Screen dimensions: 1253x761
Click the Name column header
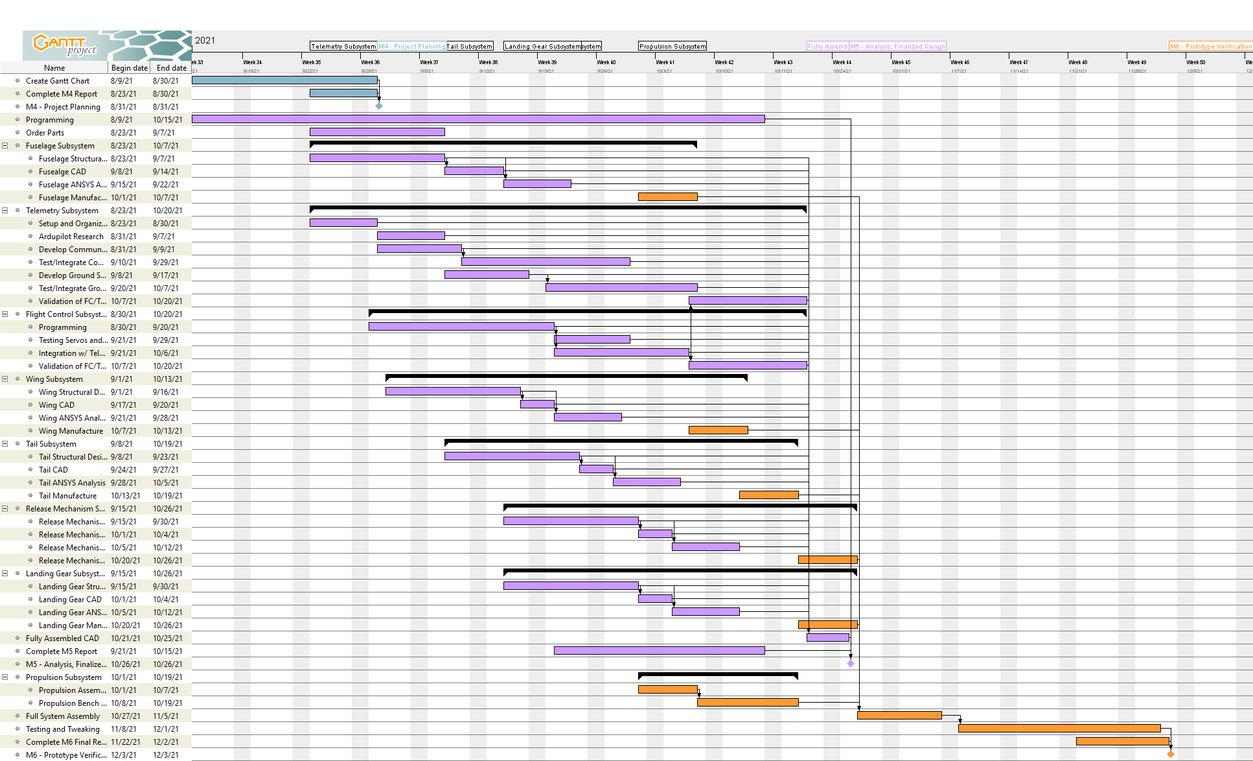click(x=54, y=68)
